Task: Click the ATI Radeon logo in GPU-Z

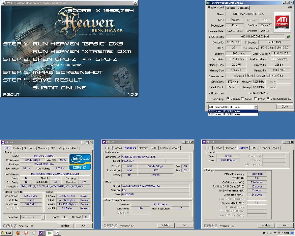Action: [x=282, y=22]
